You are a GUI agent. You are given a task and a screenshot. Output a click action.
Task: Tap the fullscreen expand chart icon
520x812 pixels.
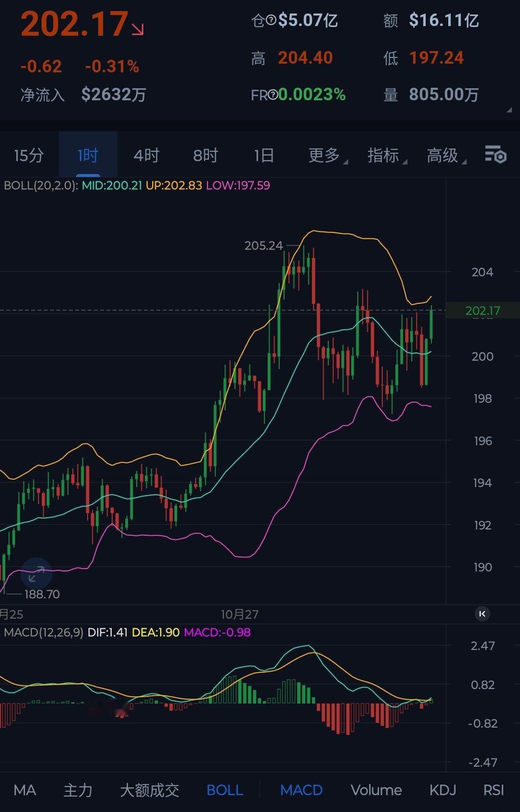pos(36,574)
